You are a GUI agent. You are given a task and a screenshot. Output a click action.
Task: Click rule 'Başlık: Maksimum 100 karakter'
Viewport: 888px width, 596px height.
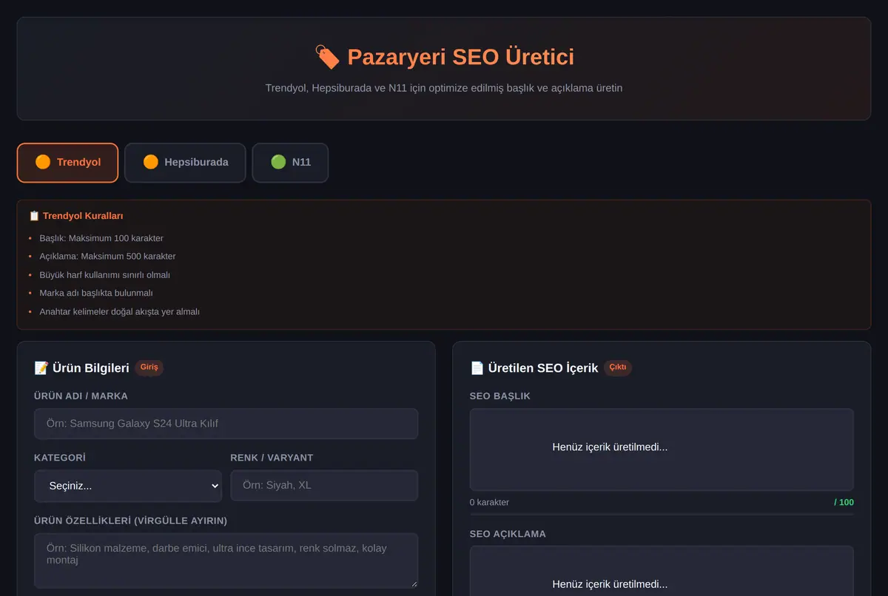click(101, 238)
